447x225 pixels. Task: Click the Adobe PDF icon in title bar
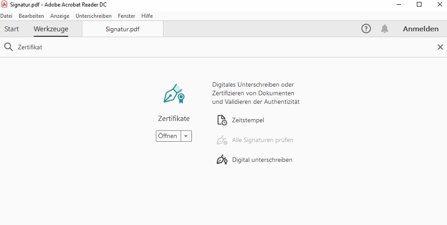tap(4, 4)
